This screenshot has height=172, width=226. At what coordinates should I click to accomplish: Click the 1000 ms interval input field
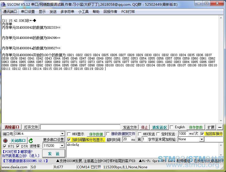click(183, 134)
